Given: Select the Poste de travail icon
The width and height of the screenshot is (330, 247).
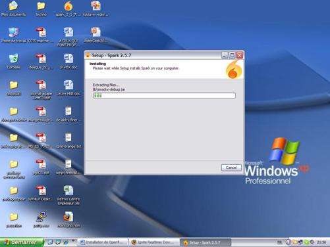Looking at the screenshot, I should (13, 35).
